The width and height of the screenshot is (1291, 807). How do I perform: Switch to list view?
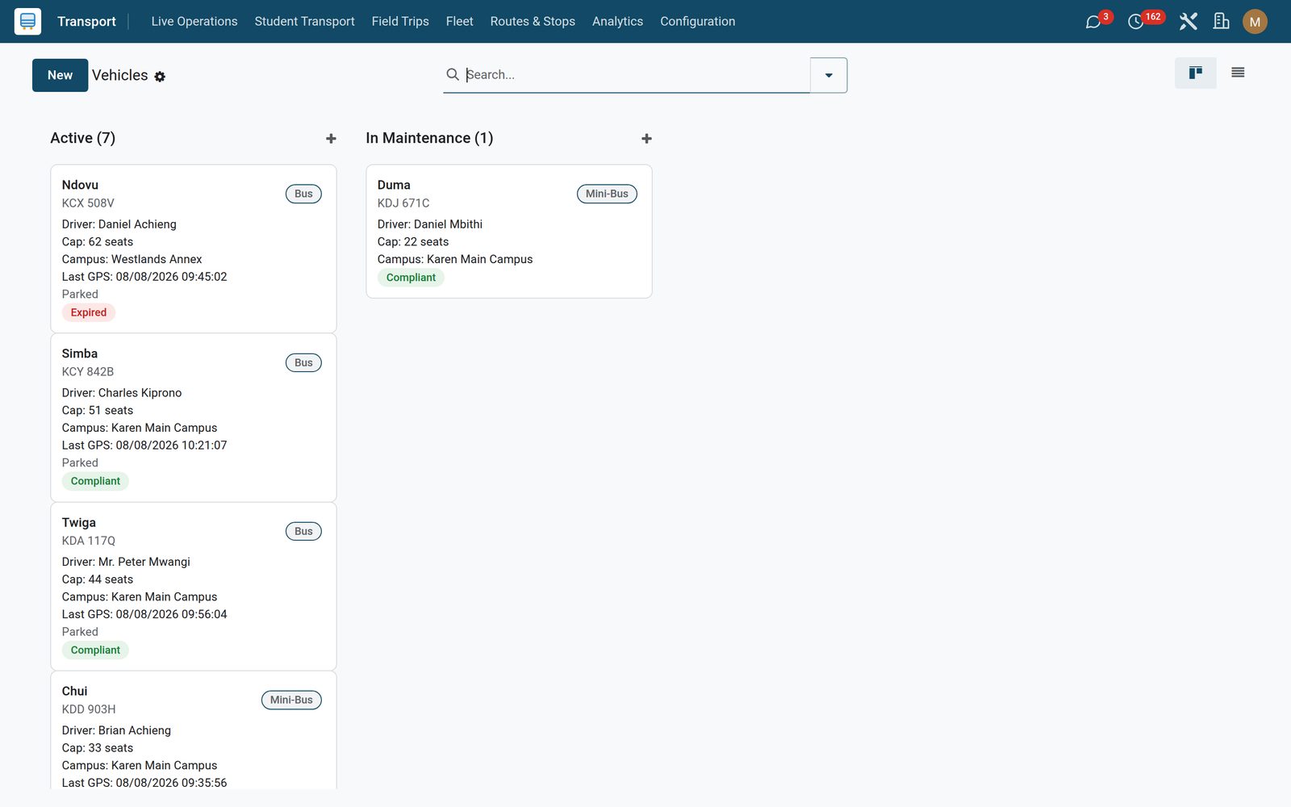click(x=1238, y=73)
